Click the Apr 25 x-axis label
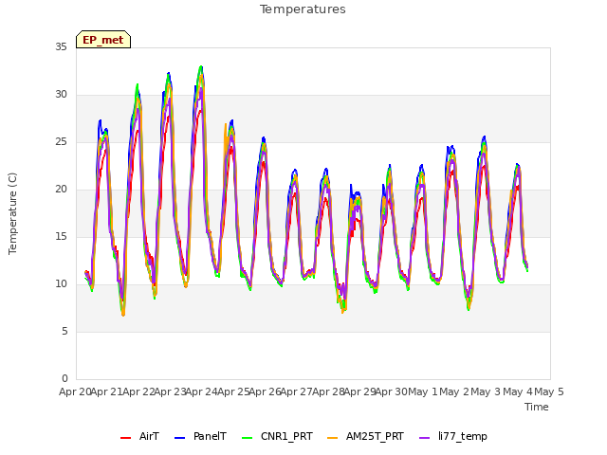This screenshot has height=455, width=607. (x=233, y=391)
